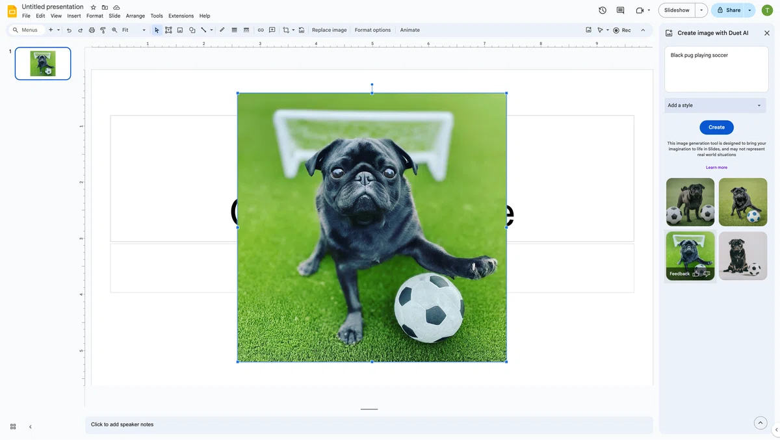This screenshot has height=440, width=780.
Task: Click the reset image icon
Action: point(302,30)
